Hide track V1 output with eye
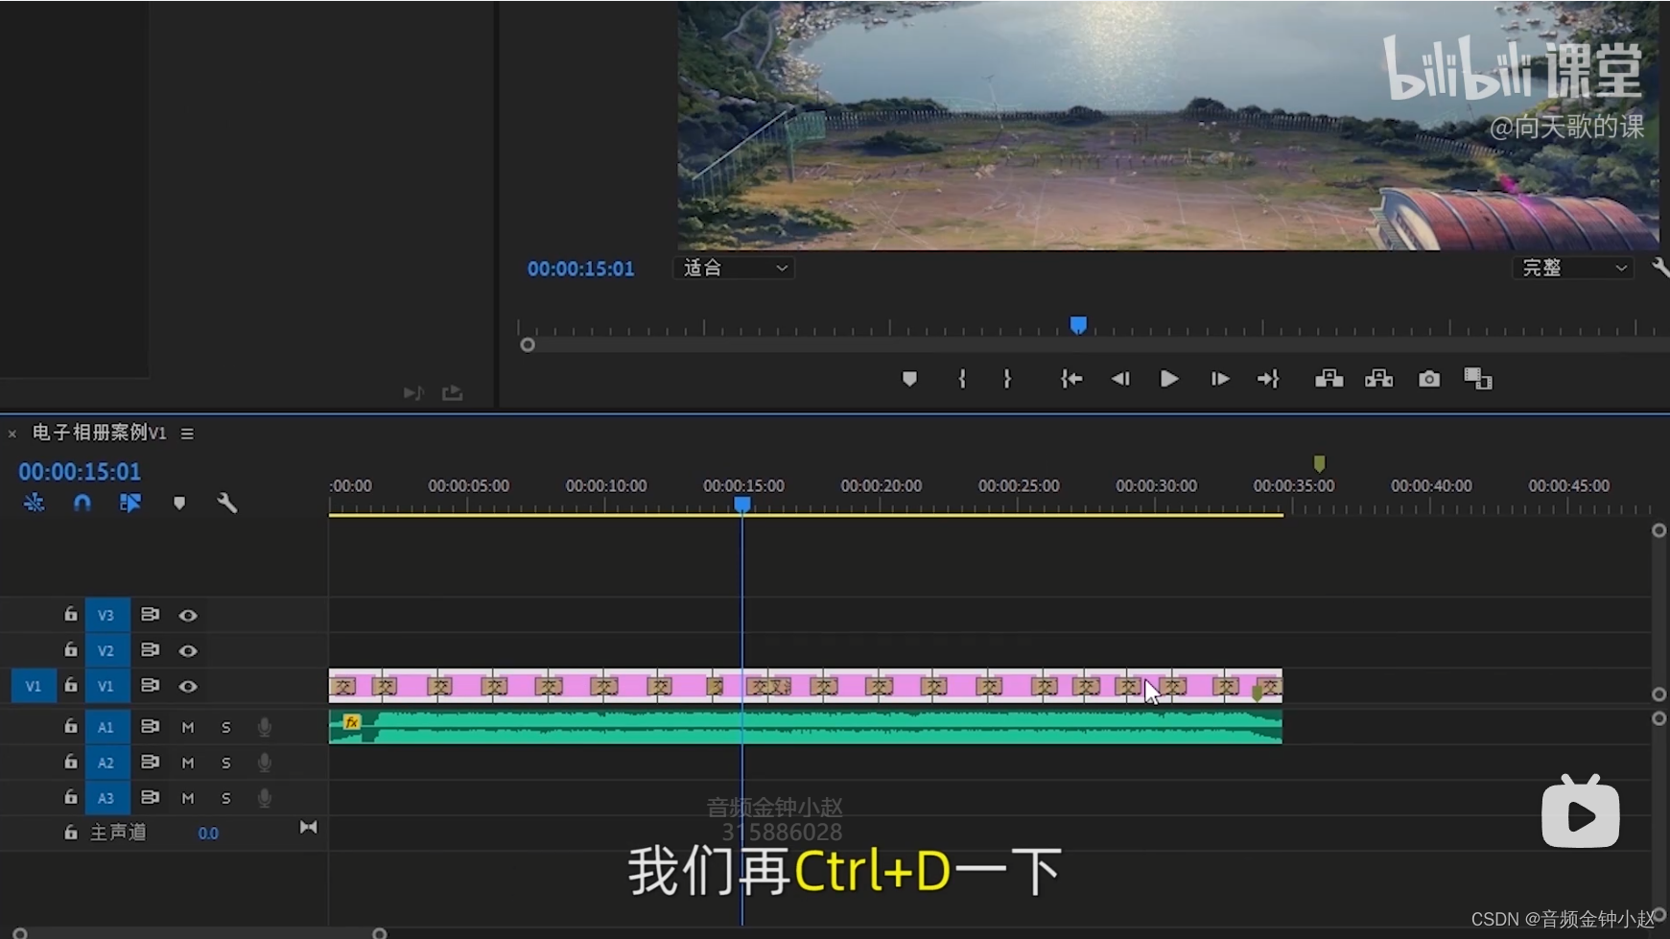The height and width of the screenshot is (939, 1670). click(x=188, y=686)
